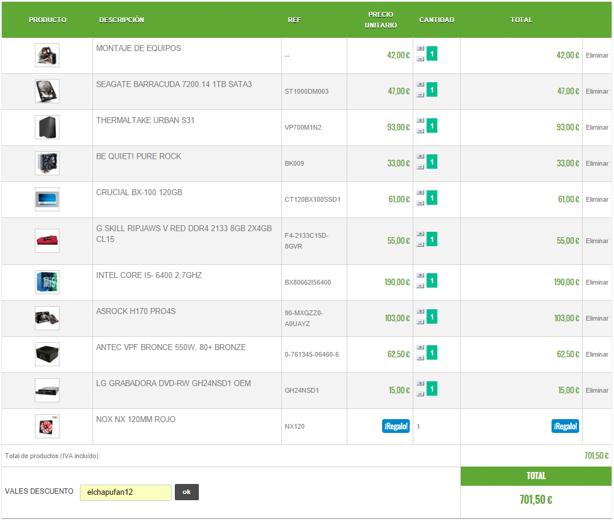Click the PRECIO UNITARIO column header
The image size is (614, 520).
pos(381,20)
